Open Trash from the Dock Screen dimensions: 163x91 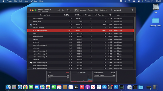click(x=155, y=87)
